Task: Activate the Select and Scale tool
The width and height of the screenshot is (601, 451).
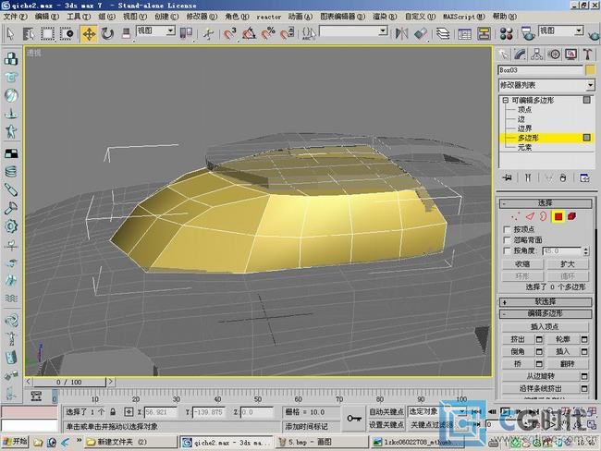Action: [126, 33]
